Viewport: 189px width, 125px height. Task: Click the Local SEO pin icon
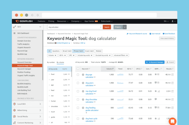tap(15, 104)
